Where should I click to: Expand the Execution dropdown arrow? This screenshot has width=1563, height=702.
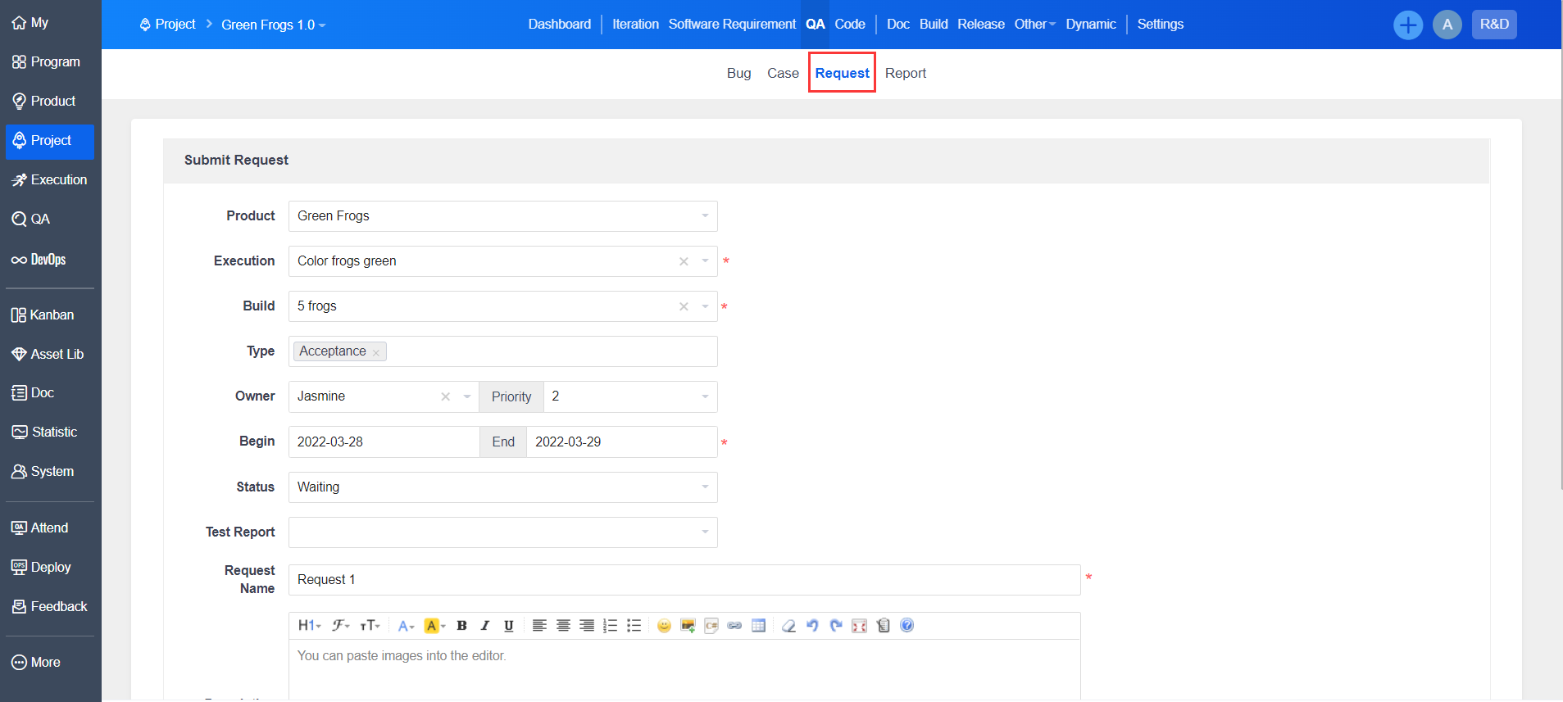(x=705, y=261)
